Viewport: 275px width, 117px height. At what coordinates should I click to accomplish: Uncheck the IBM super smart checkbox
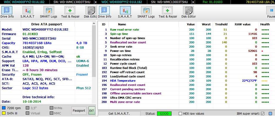263,114
